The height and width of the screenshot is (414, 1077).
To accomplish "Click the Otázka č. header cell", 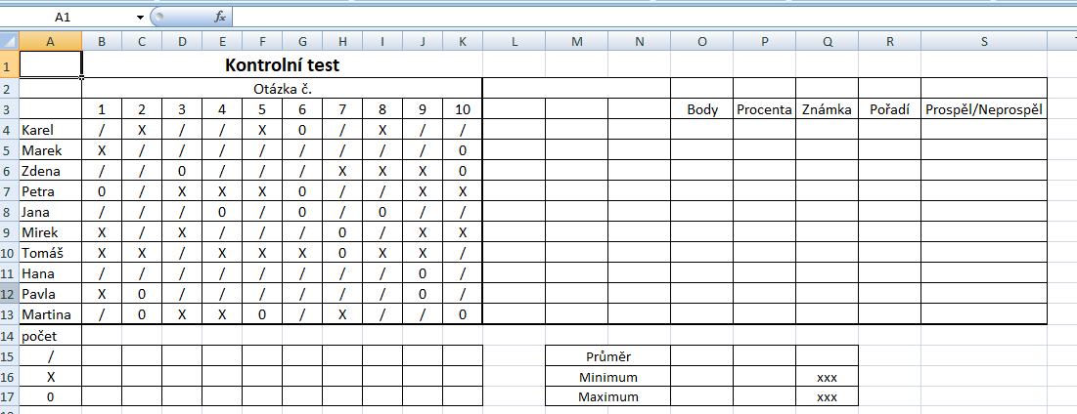I will [282, 88].
